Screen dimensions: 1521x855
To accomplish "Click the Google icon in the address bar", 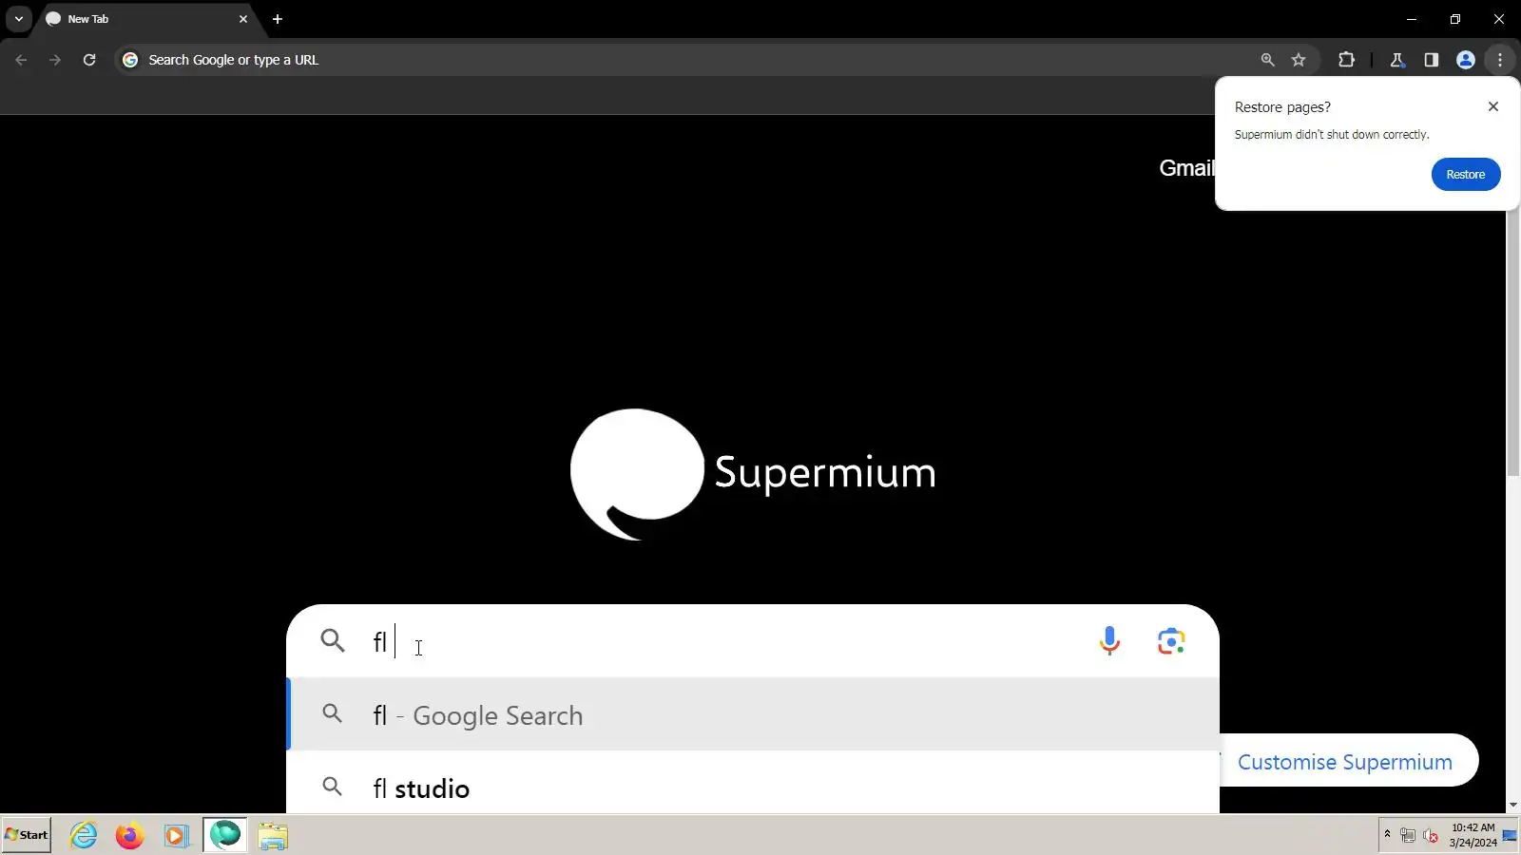I will click(130, 60).
